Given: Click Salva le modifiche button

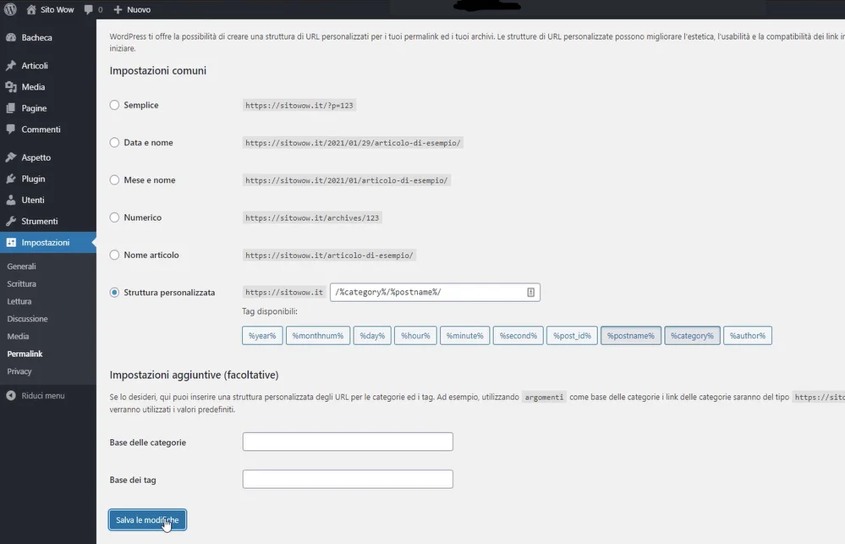Looking at the screenshot, I should pyautogui.click(x=148, y=519).
